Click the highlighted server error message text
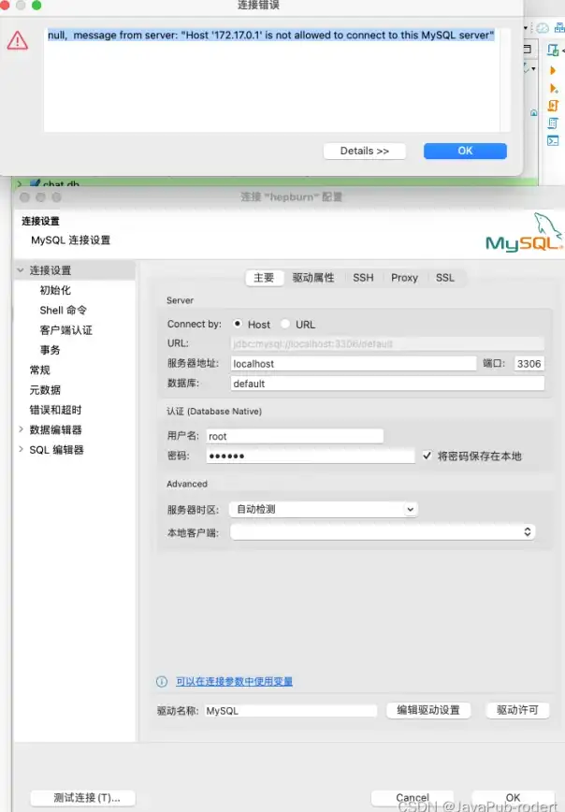 pyautogui.click(x=271, y=35)
